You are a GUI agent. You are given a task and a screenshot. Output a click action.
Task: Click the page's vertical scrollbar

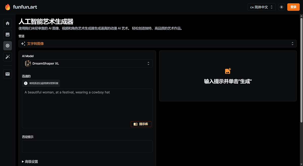pos(301,76)
